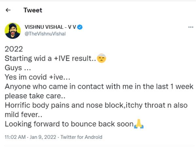This screenshot has width=196, height=147.
Task: Click the Tweet header title
Action: point(33,10)
